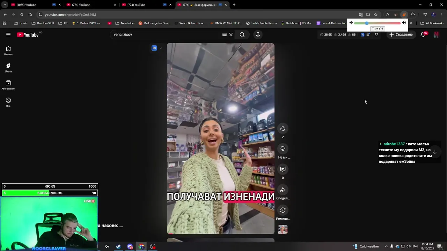Go to Начало (Home) in sidebar
This screenshot has width=447, height=251.
8,51
